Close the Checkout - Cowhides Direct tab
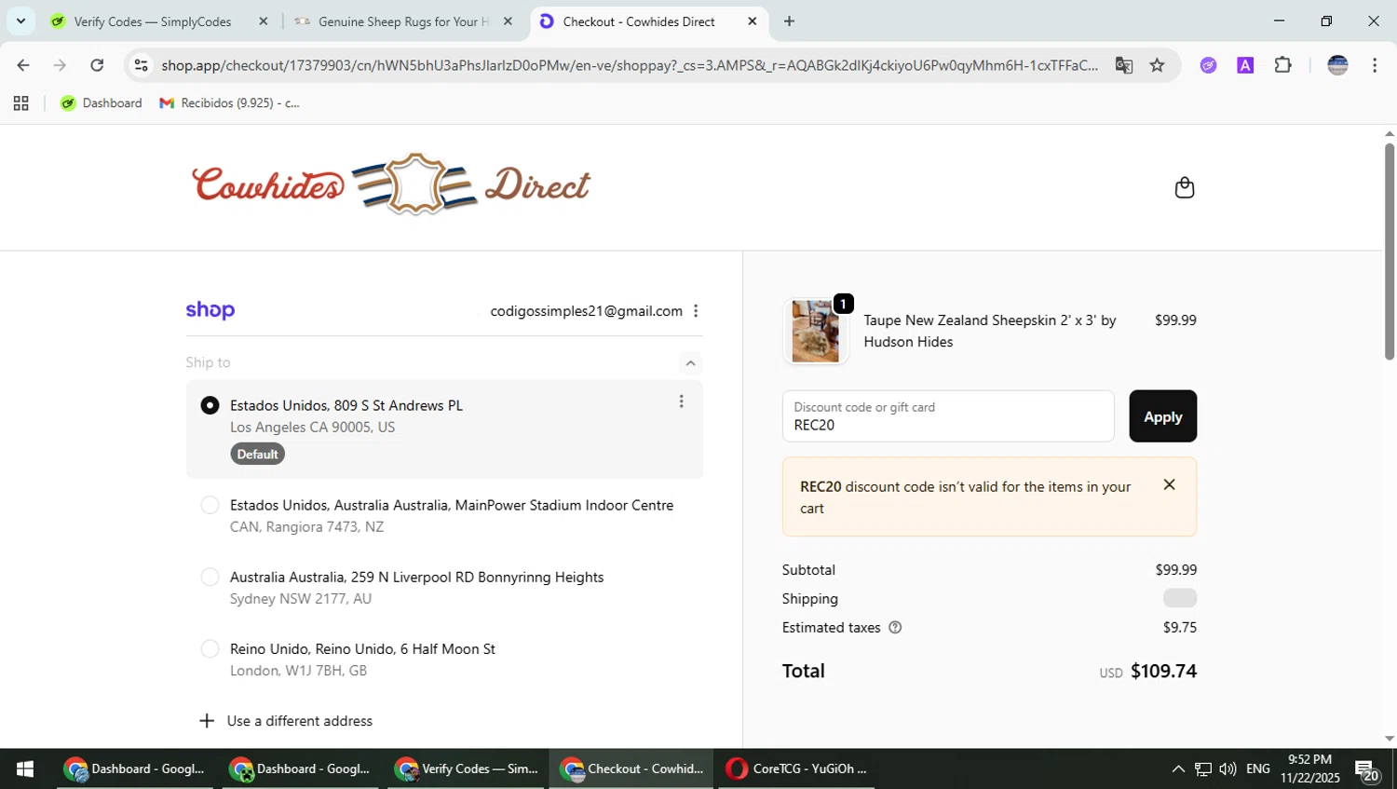The width and height of the screenshot is (1397, 789). click(x=753, y=21)
